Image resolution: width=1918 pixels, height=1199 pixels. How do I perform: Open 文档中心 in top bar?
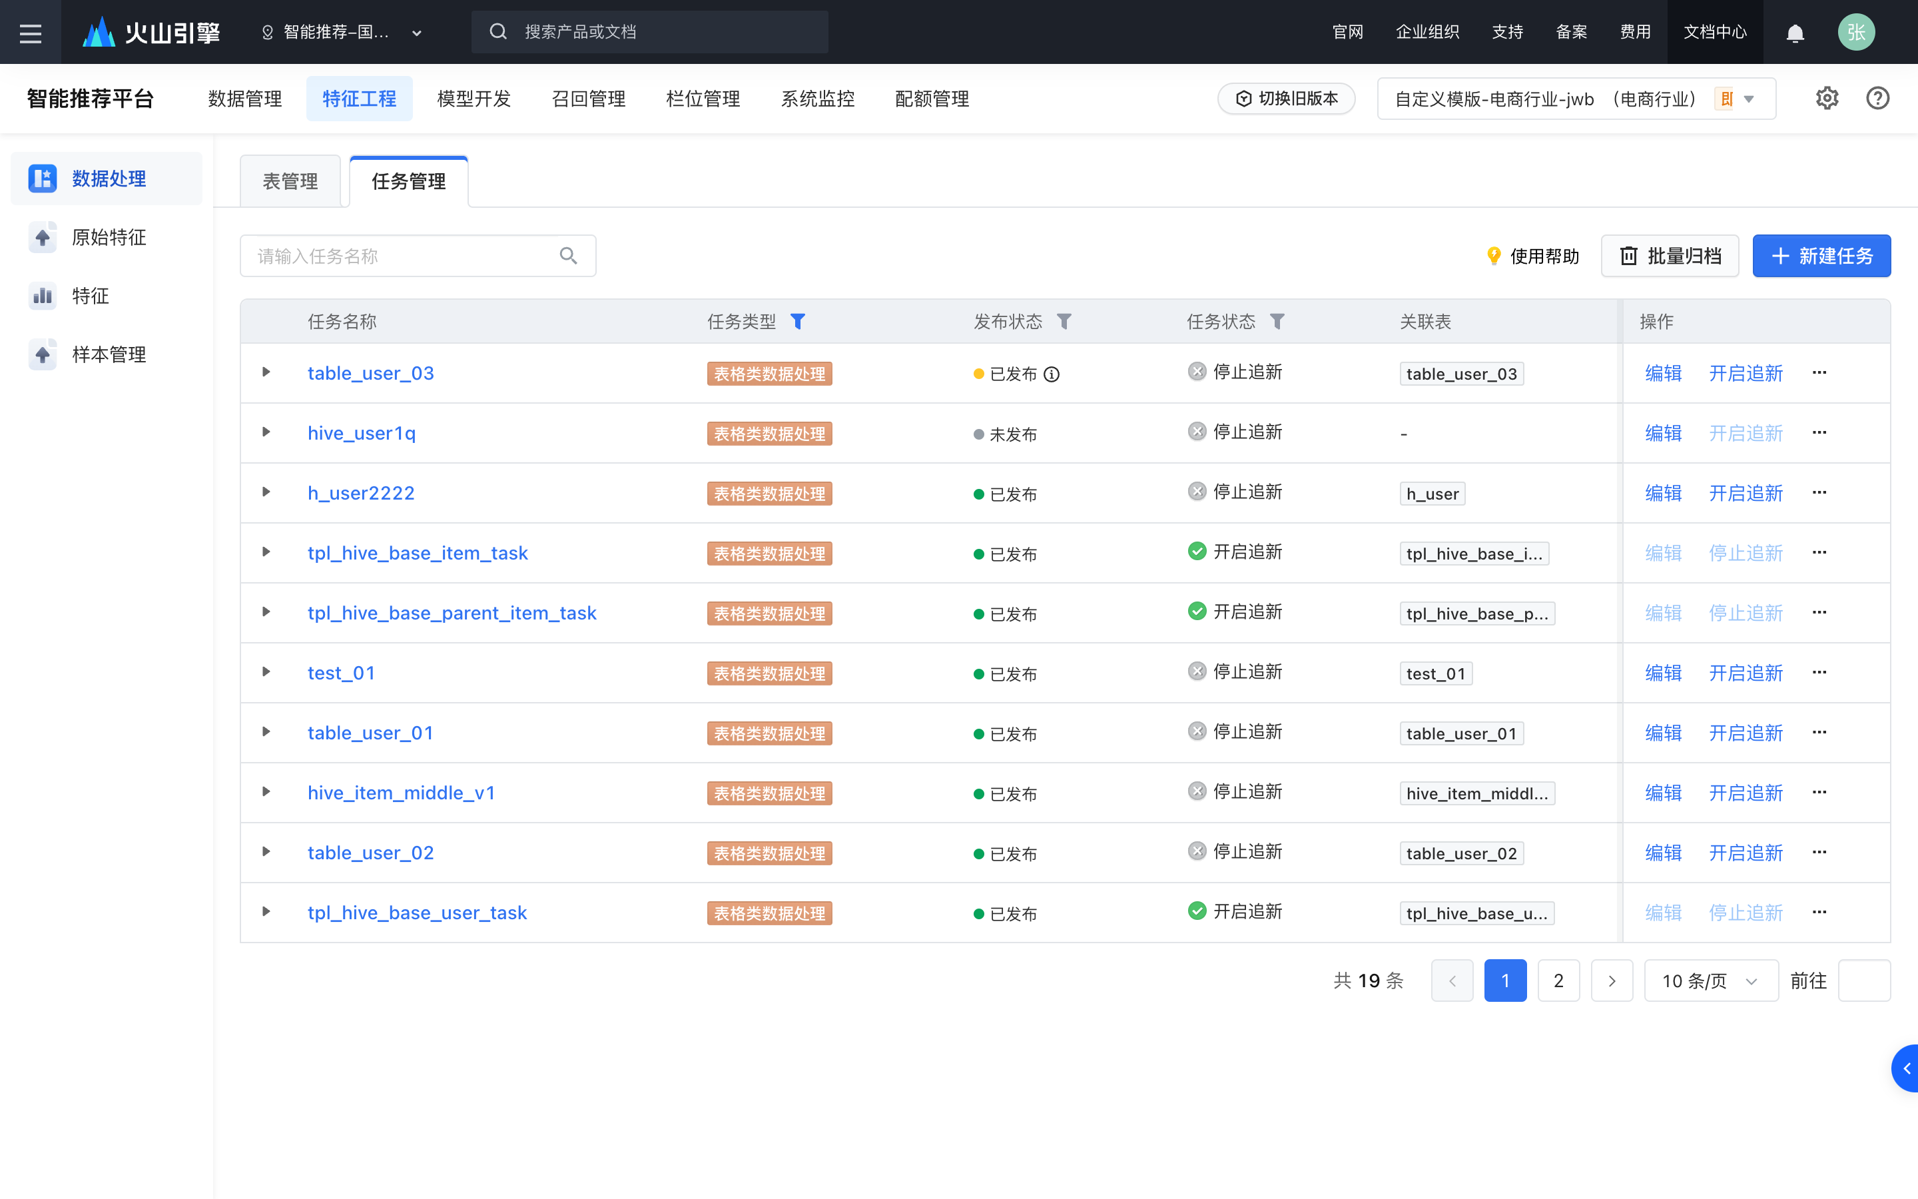pyautogui.click(x=1715, y=33)
